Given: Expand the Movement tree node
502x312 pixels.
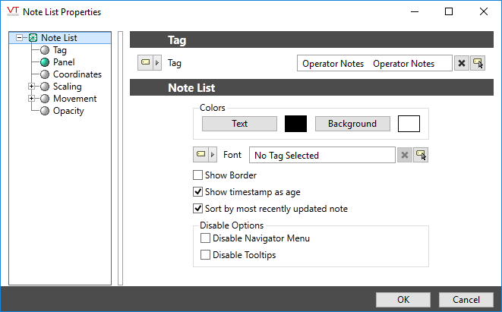Looking at the screenshot, I should pos(31,99).
